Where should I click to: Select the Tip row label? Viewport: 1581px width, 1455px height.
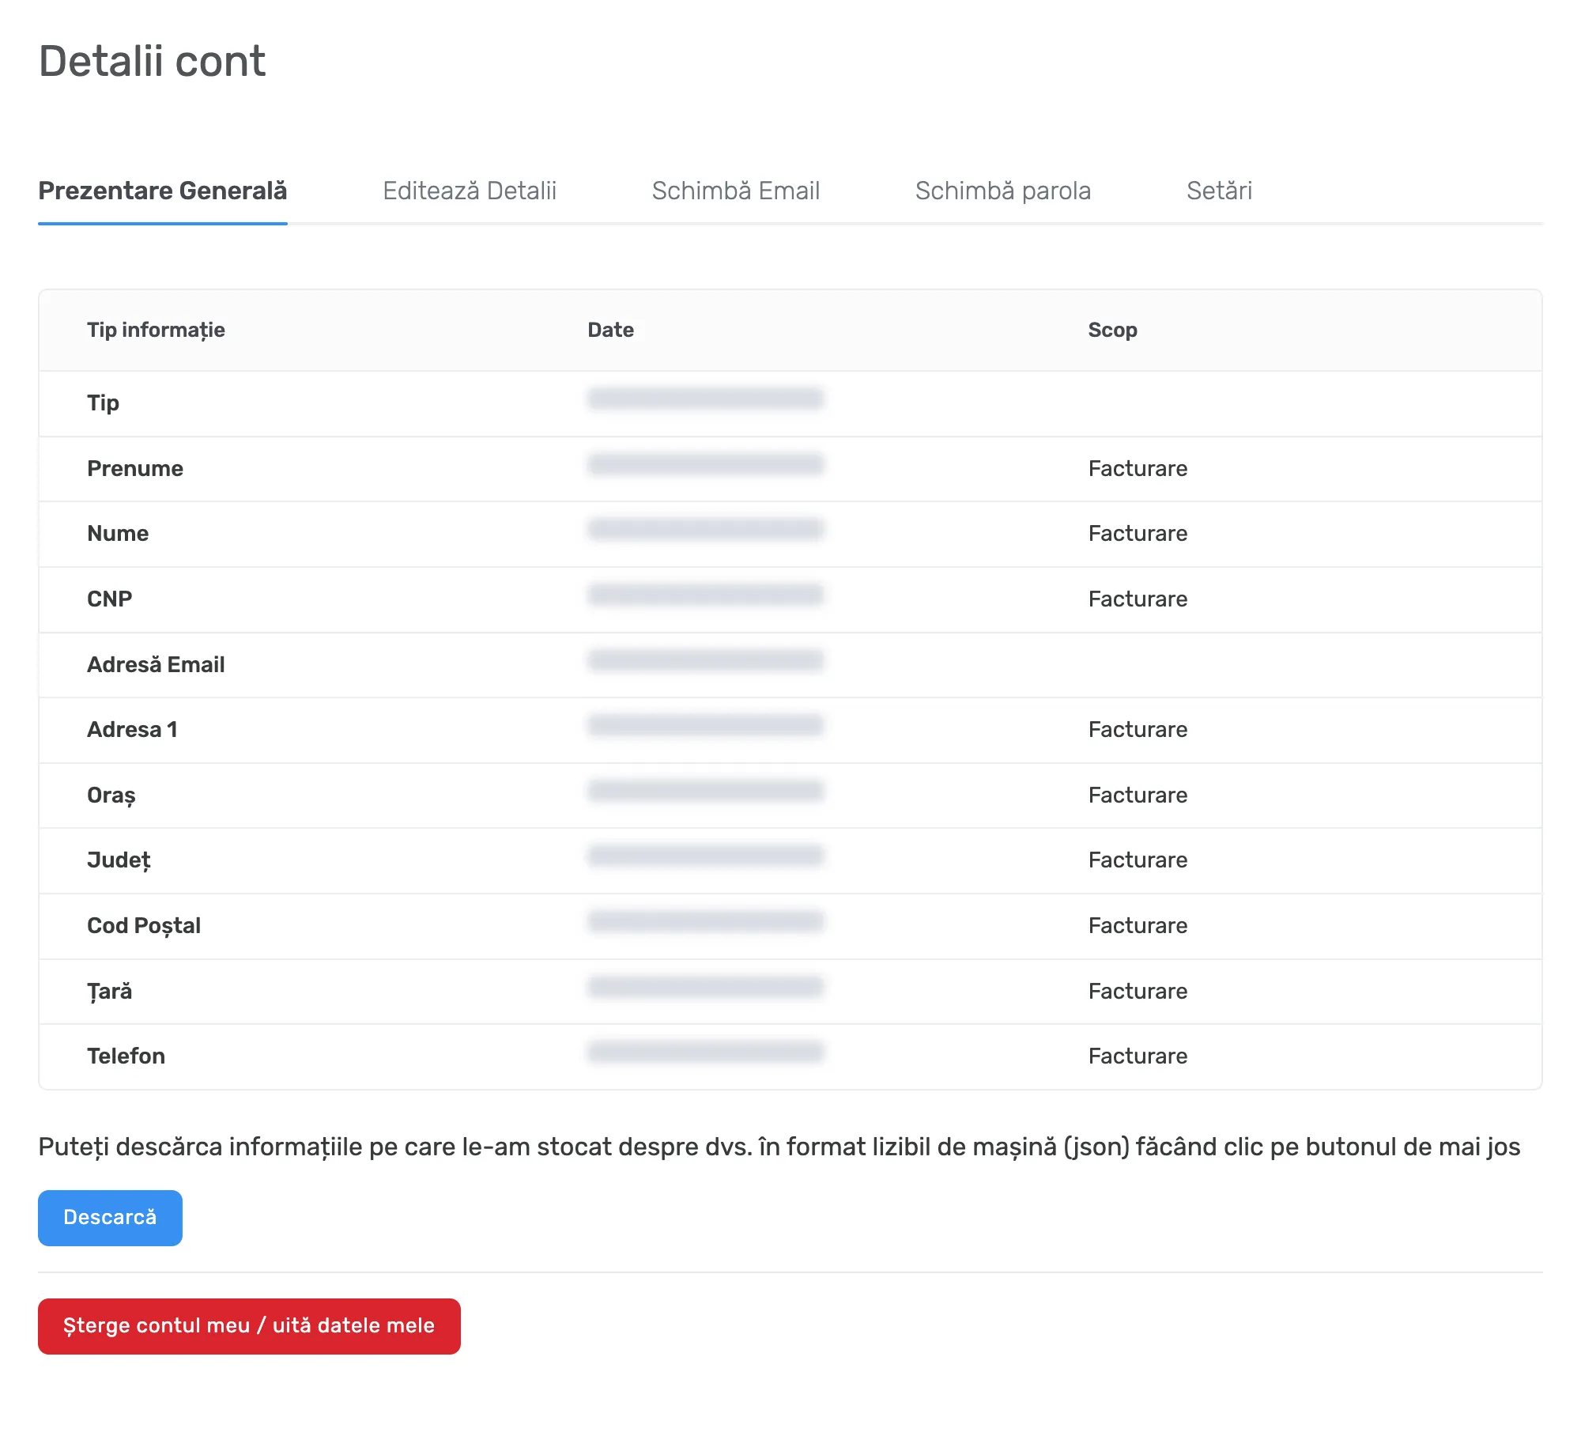coord(103,402)
